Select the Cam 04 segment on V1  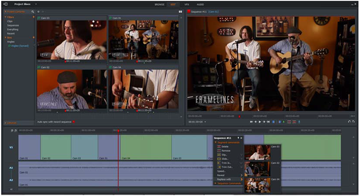146,147
